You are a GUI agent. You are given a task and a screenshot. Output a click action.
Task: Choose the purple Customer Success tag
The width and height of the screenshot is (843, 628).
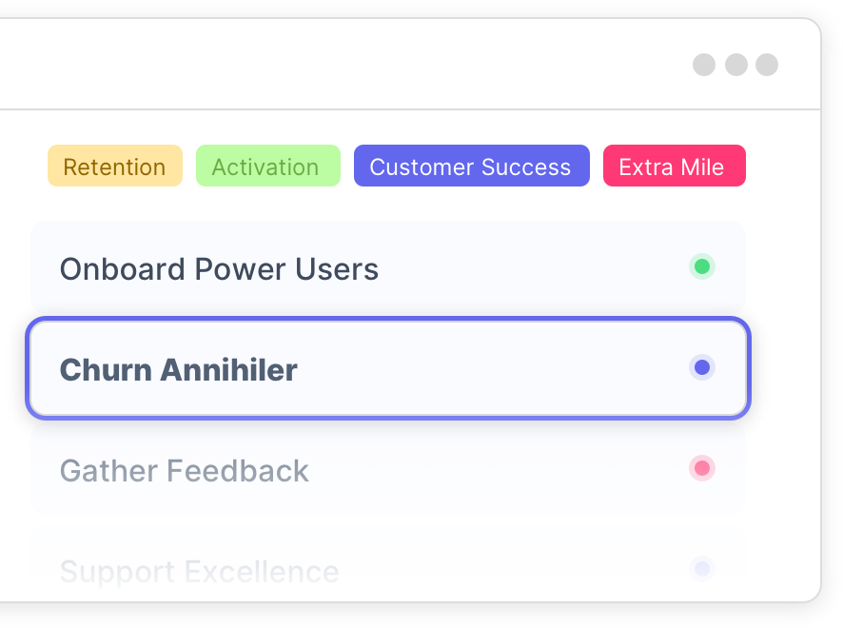point(471,167)
